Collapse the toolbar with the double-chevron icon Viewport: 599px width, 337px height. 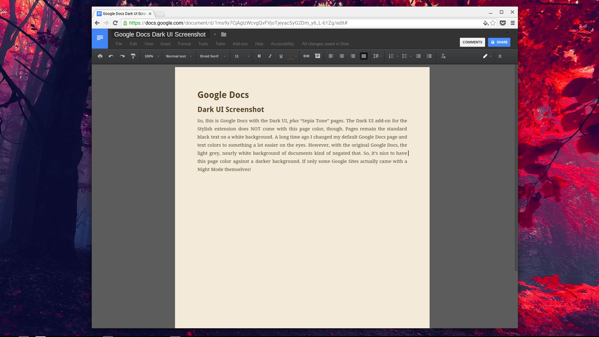(x=500, y=56)
